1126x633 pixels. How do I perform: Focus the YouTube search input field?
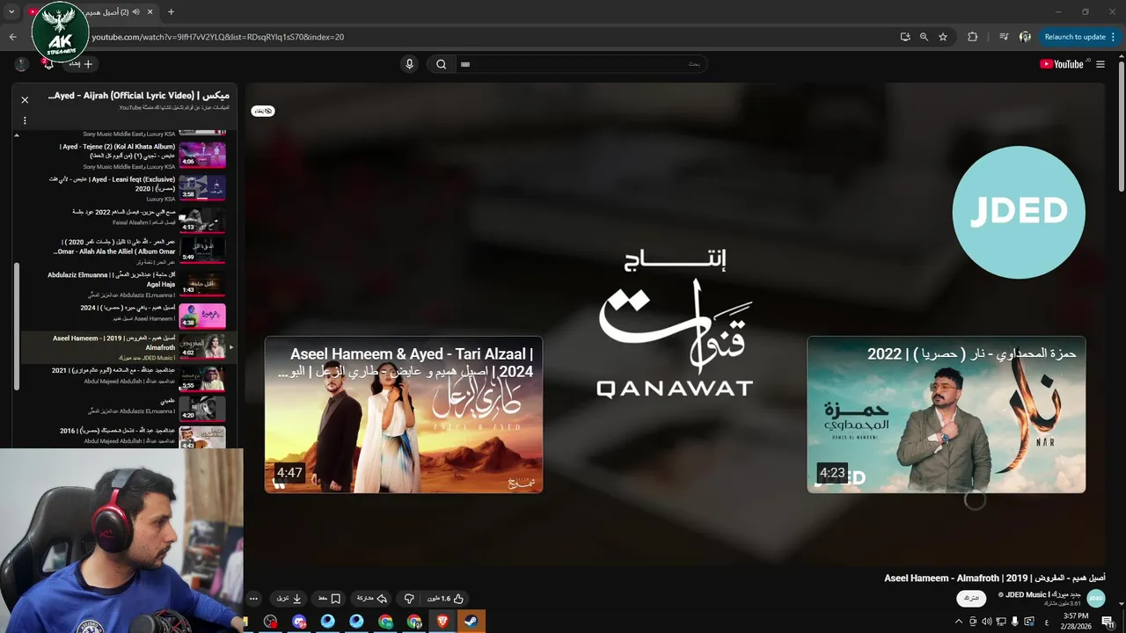point(581,64)
